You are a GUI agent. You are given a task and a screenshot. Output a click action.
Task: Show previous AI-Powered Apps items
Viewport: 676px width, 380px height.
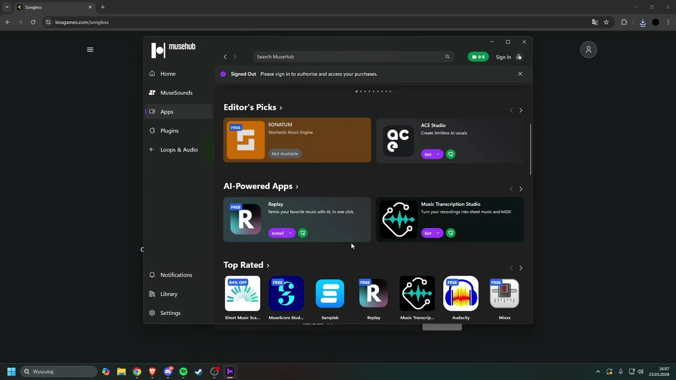point(511,189)
